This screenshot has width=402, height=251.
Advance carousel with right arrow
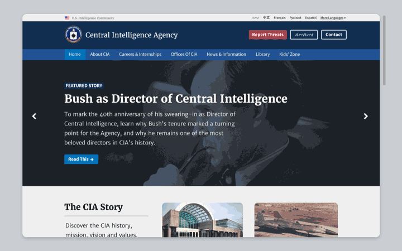[x=366, y=116]
